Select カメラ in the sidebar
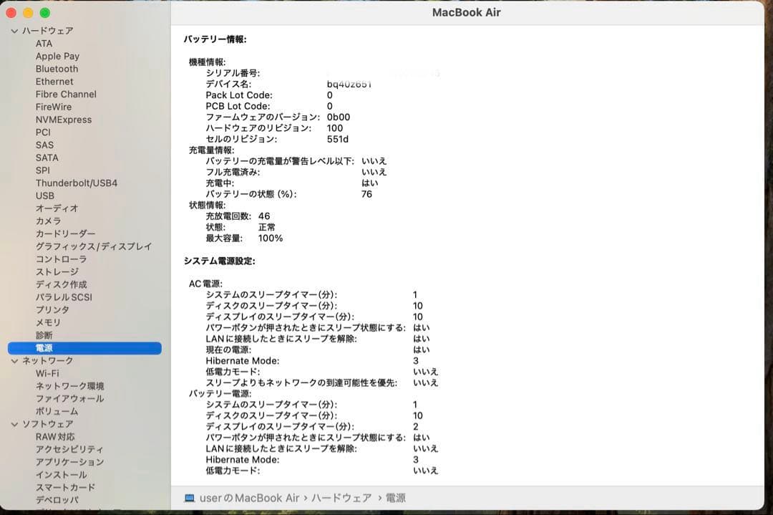This screenshot has width=773, height=515. 49,221
